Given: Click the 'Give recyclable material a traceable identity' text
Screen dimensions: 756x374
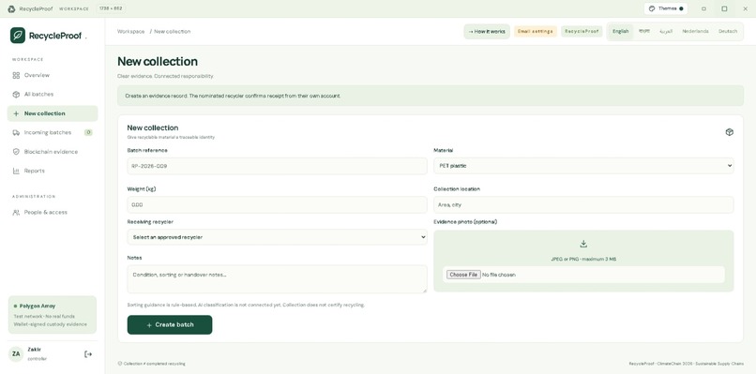Looking at the screenshot, I should (171, 138).
